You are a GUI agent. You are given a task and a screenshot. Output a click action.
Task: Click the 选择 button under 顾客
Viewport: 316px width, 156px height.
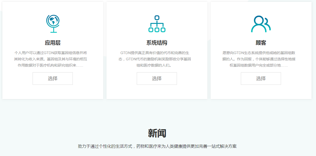[261, 79]
